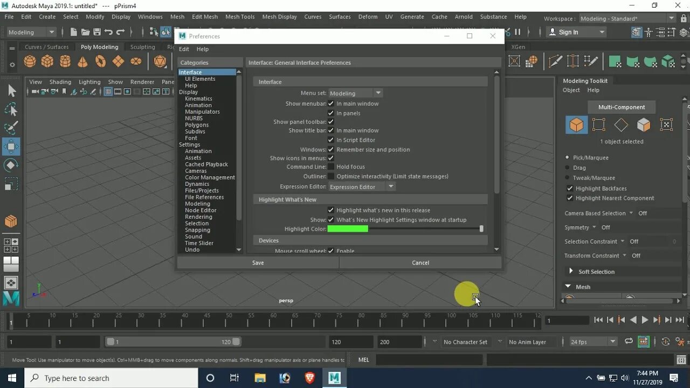This screenshot has height=388, width=690.
Task: Pick Object selection cube in Modeling Toolkit
Action: point(576,125)
